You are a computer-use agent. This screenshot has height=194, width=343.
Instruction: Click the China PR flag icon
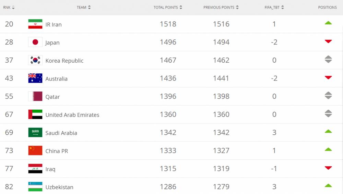[35, 150]
